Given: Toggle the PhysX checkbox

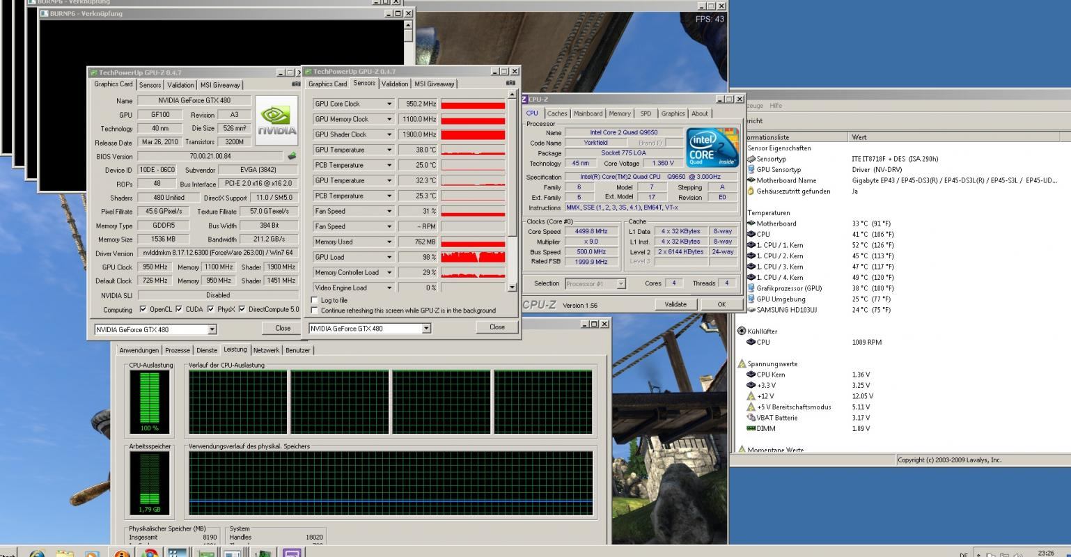Looking at the screenshot, I should [211, 309].
